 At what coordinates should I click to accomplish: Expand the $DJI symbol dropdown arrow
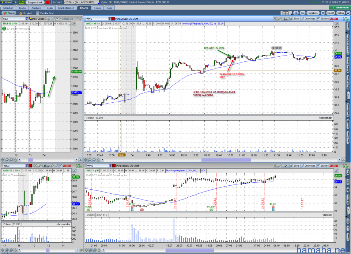tap(27, 19)
